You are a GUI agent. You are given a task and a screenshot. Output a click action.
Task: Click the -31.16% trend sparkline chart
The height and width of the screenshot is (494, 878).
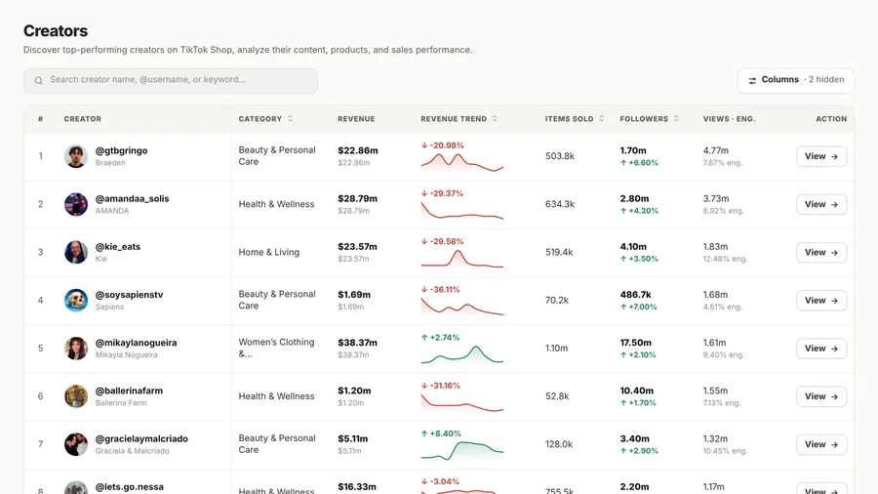[x=462, y=402]
